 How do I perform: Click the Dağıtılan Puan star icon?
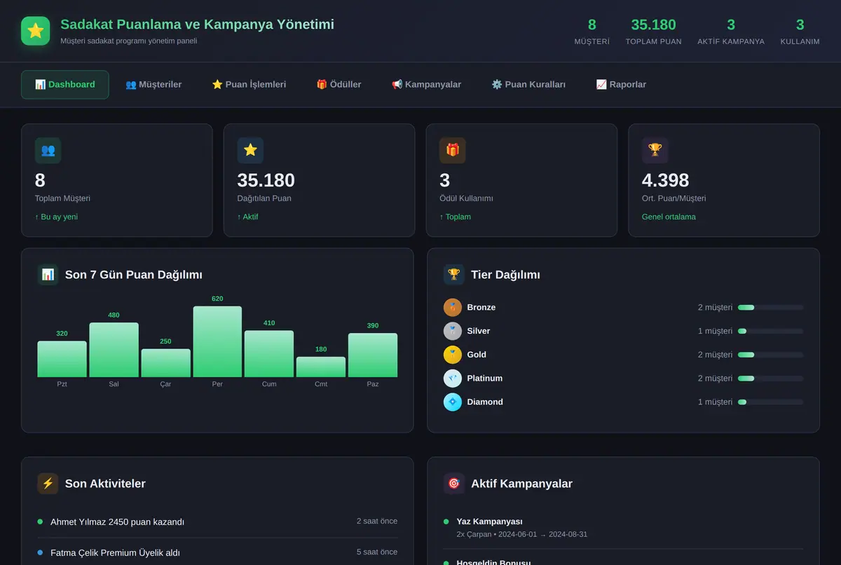[250, 150]
